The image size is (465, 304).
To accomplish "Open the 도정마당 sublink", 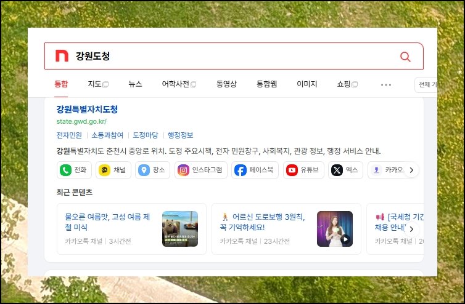I will point(146,135).
